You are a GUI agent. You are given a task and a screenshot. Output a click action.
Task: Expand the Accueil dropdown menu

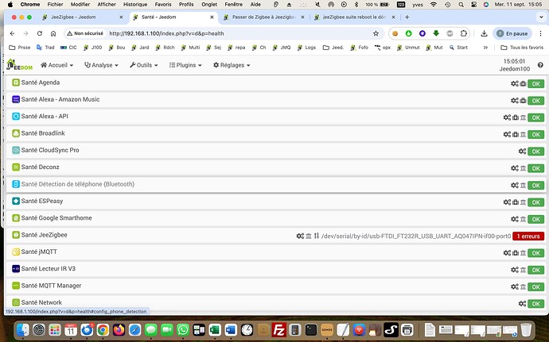(56, 65)
